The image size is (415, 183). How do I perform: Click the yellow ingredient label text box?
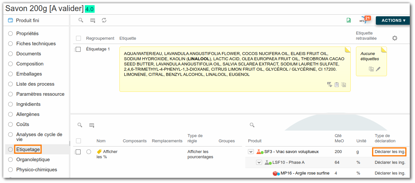coord(235,69)
